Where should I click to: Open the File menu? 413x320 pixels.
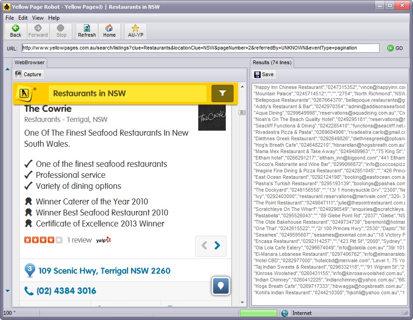10,18
